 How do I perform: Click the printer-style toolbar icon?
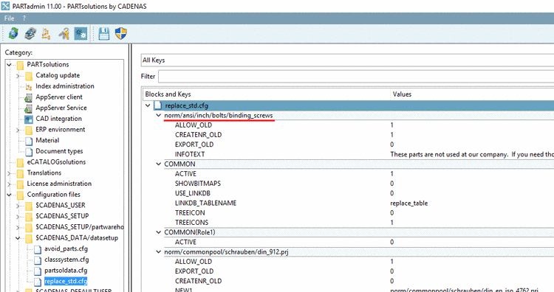pyautogui.click(x=30, y=34)
